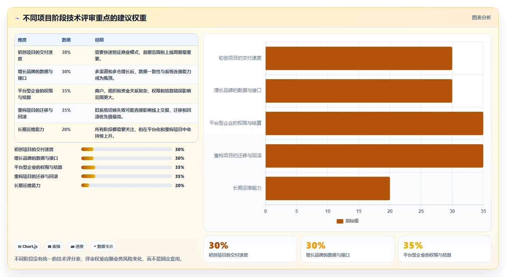The image size is (506, 277).
Task: Click footer note starting 不同阶段没有统一的技术评分表
Action: click(x=98, y=259)
